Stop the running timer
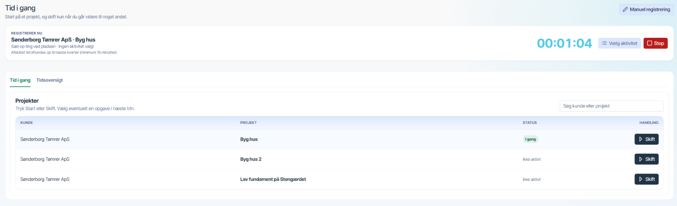 pos(655,43)
